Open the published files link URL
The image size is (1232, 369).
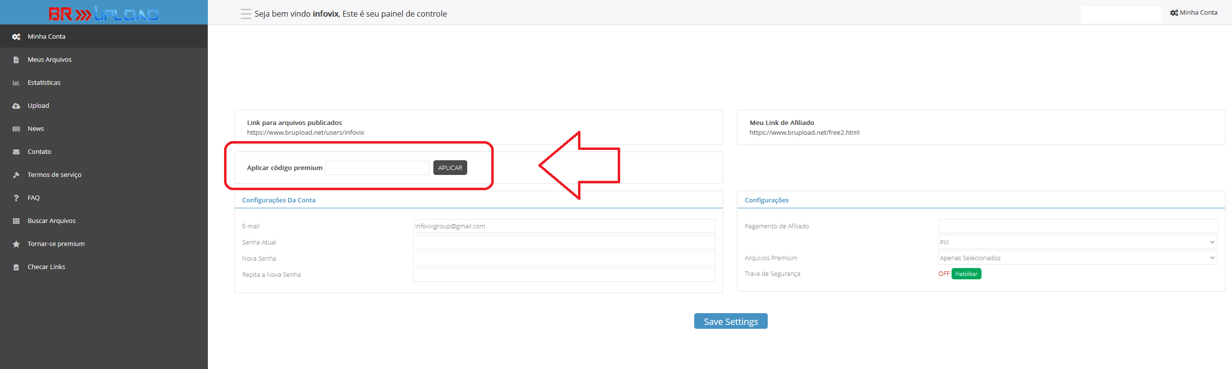305,133
